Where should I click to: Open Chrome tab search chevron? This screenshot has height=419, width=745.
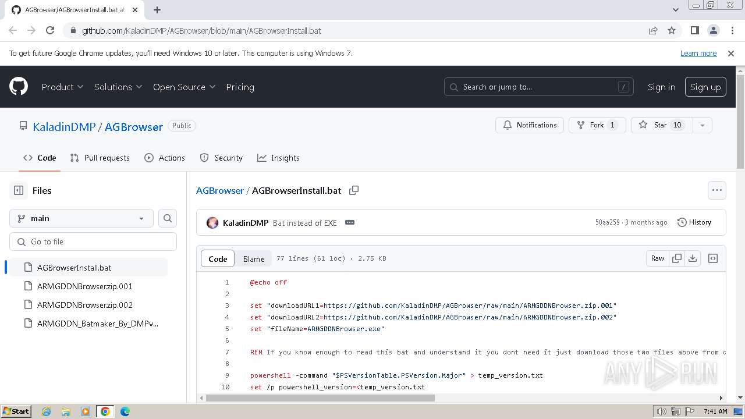pyautogui.click(x=675, y=10)
